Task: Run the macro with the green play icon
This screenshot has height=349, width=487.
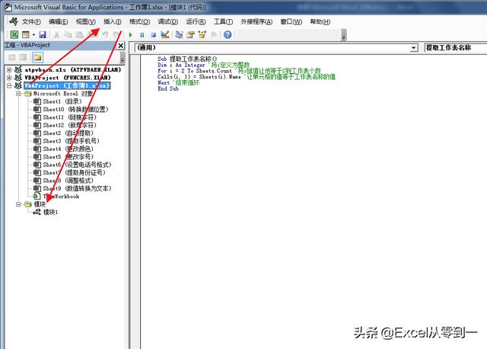Action: (130, 34)
